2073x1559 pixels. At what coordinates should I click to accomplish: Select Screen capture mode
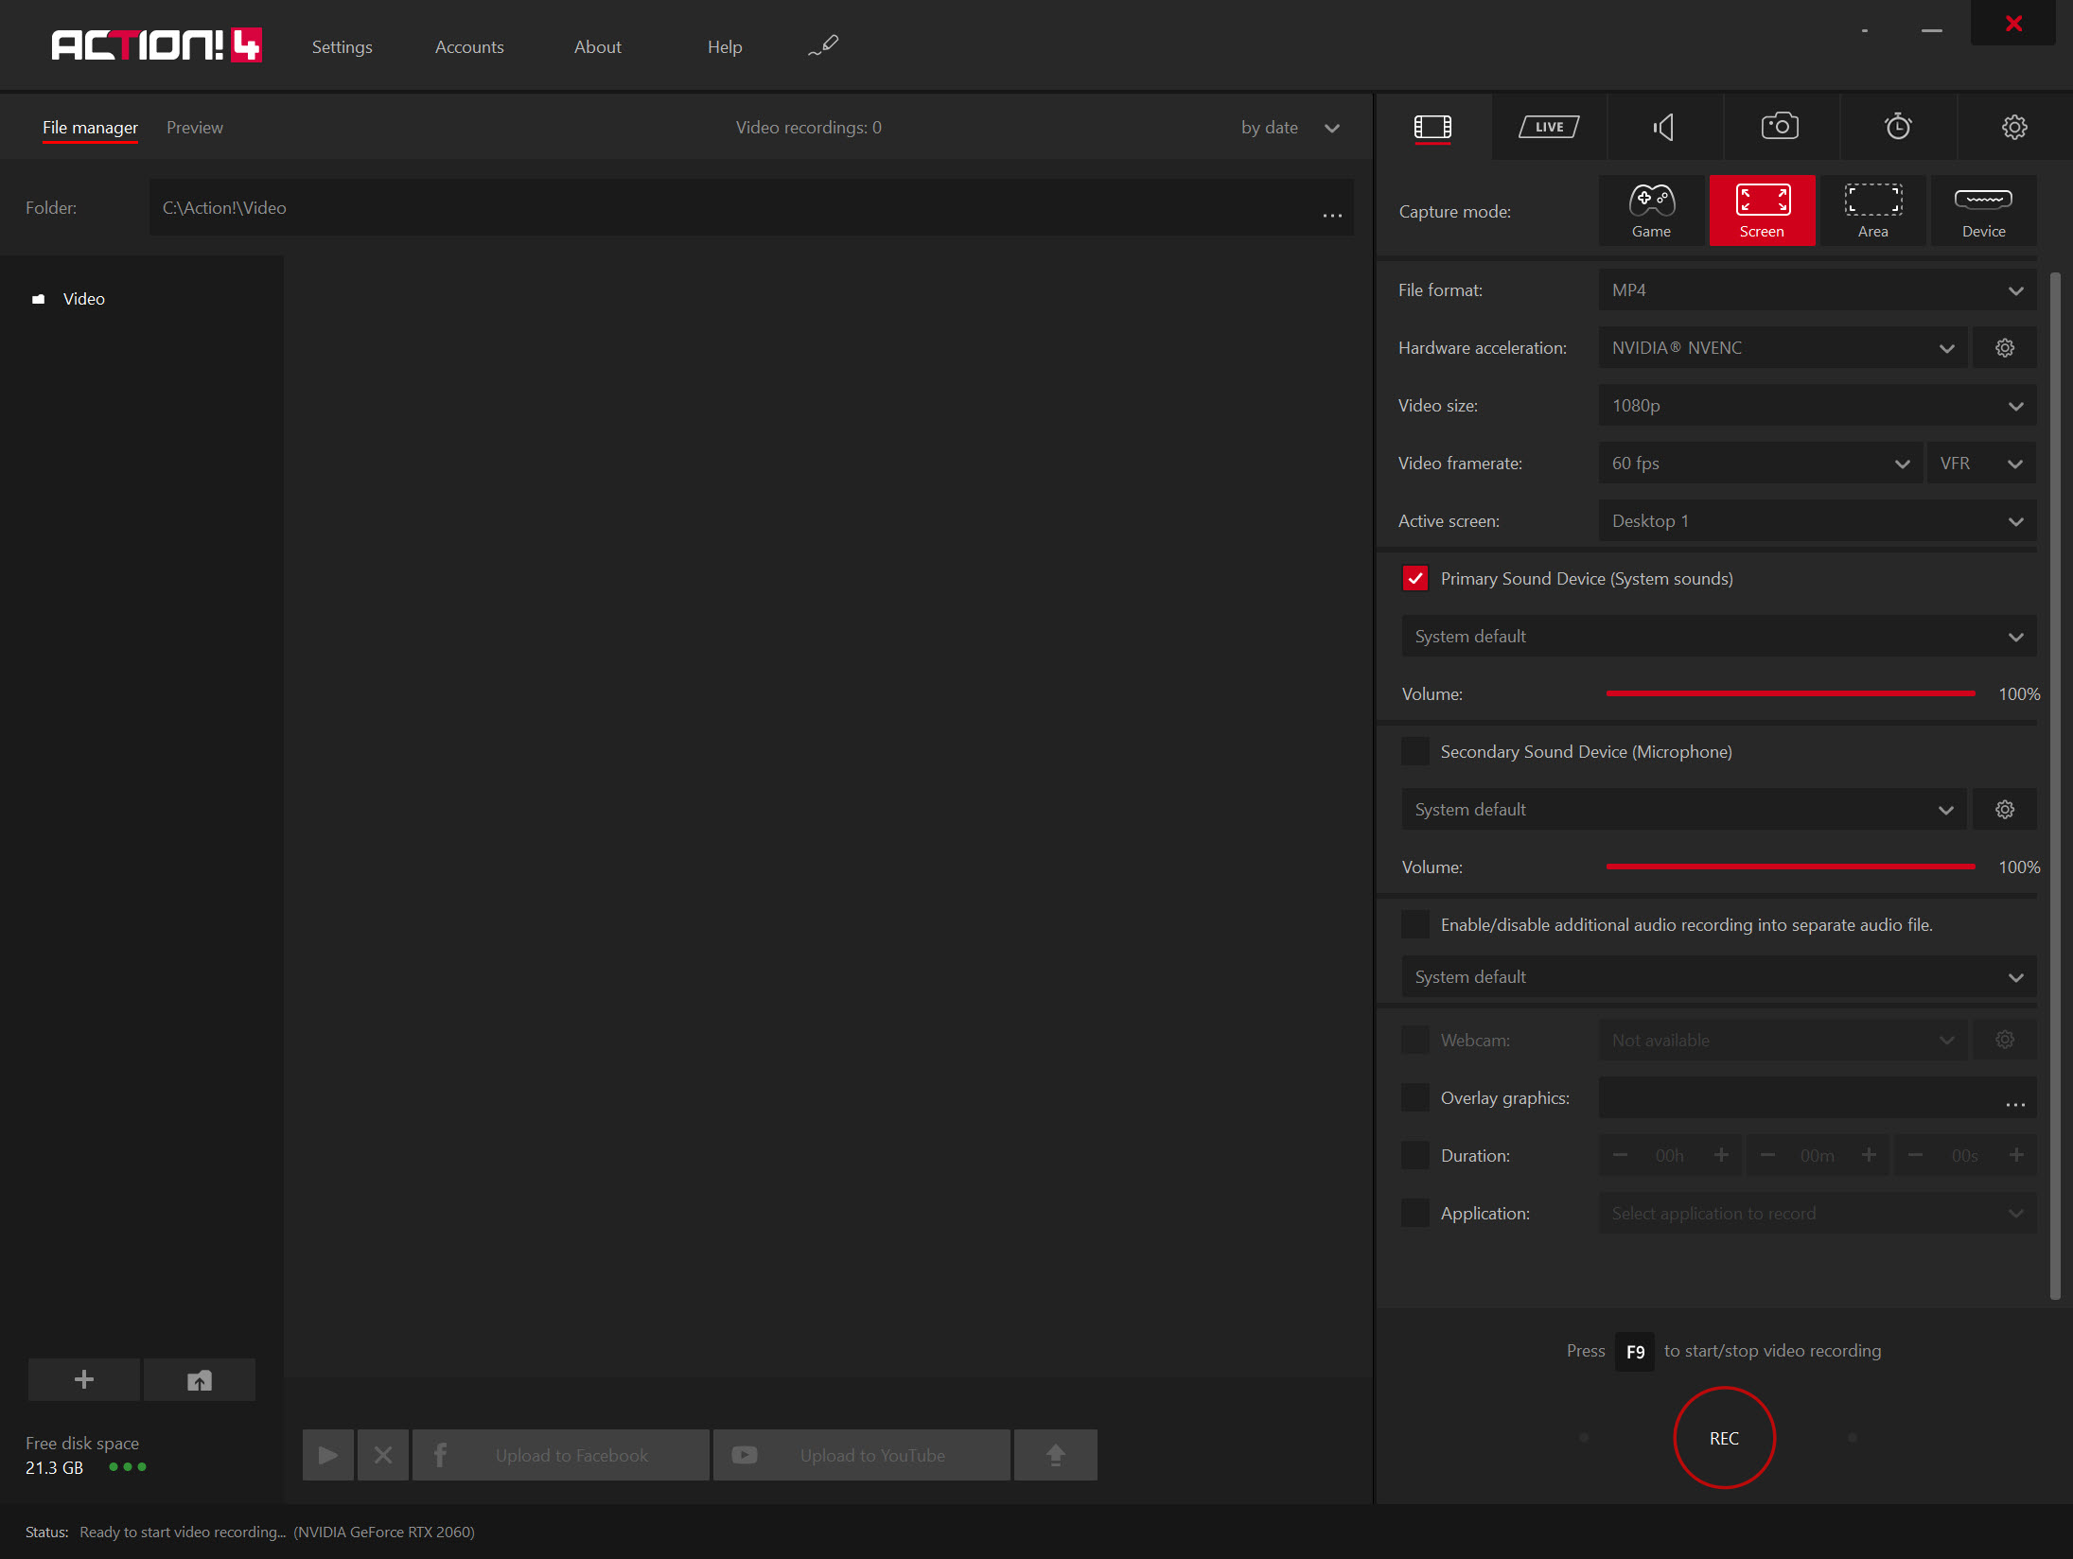point(1762,211)
